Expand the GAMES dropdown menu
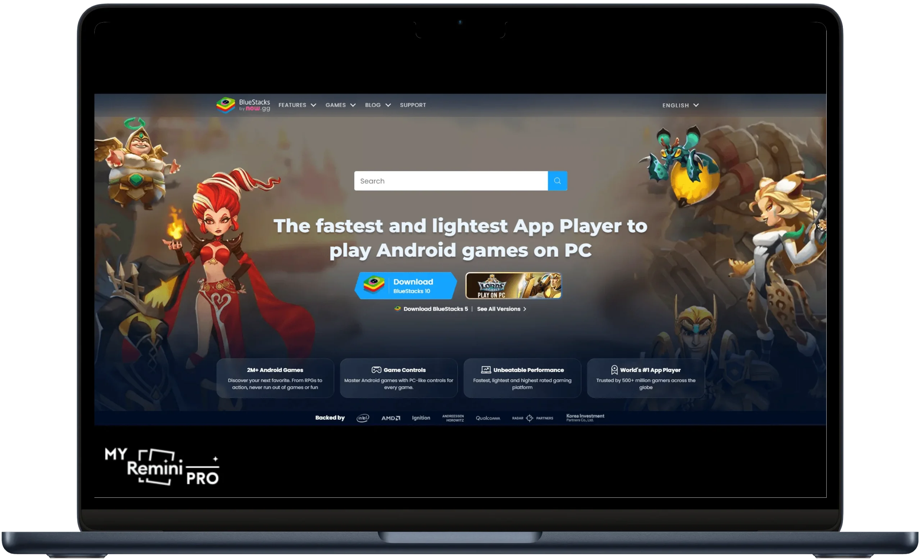The width and height of the screenshot is (921, 560). click(341, 105)
